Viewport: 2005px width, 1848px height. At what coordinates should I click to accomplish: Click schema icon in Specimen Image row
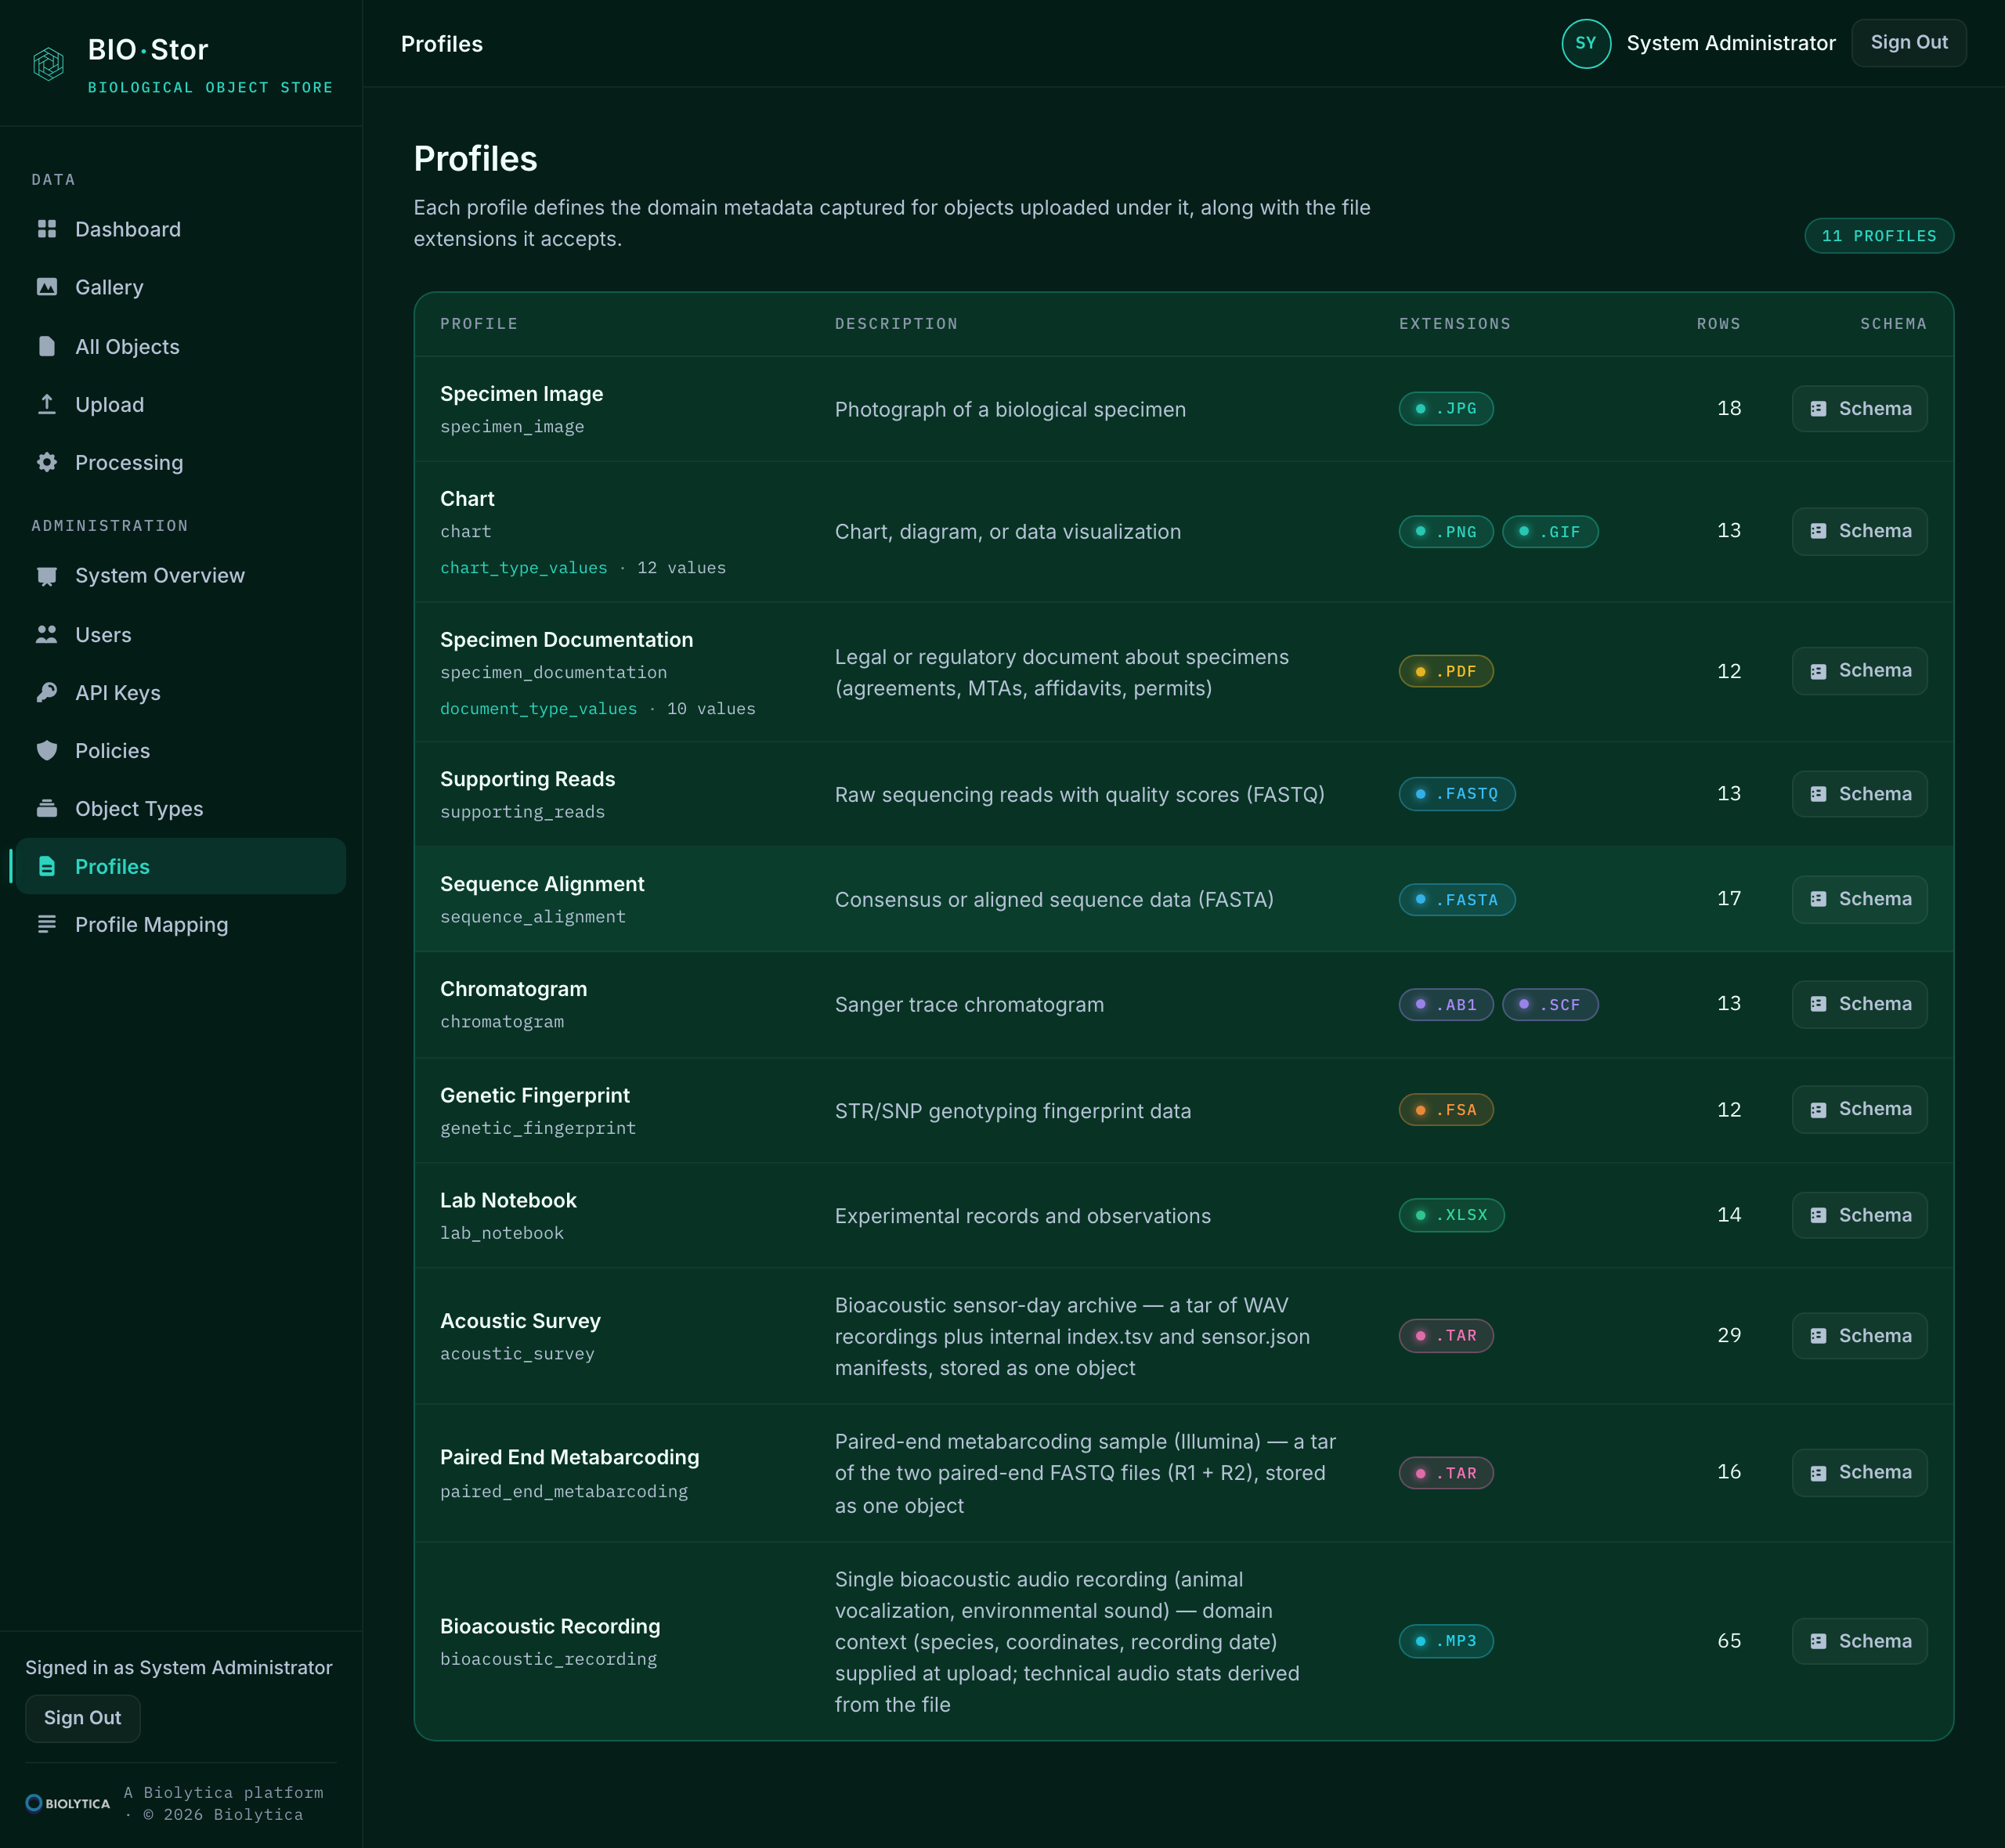point(1818,409)
